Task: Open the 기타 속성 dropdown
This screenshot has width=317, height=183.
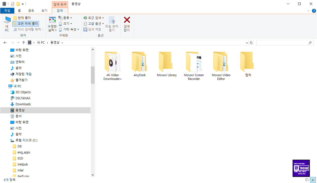Action: (69, 29)
